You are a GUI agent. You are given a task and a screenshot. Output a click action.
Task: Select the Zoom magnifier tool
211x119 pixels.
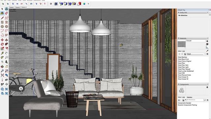pyautogui.click(x=2, y=71)
